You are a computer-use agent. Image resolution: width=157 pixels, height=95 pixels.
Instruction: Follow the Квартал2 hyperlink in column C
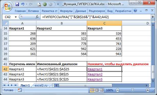point(95,74)
